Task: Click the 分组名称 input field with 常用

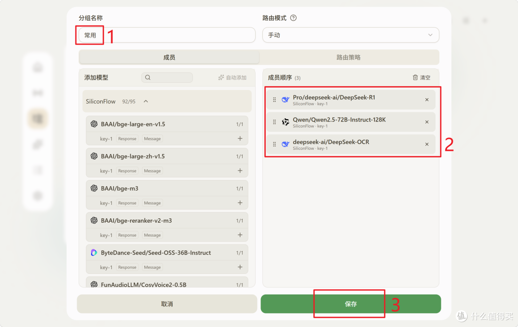Action: pos(167,35)
